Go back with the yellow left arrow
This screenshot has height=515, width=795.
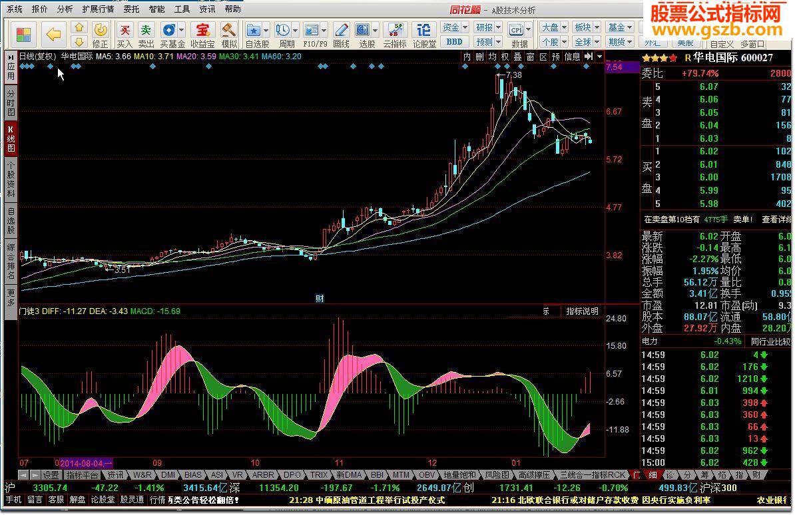click(54, 35)
